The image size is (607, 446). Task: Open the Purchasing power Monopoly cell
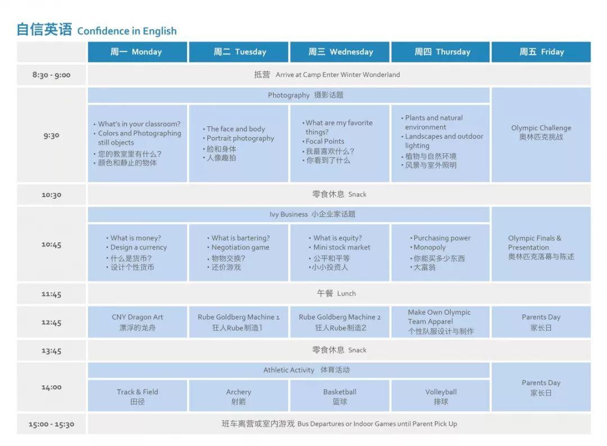[441, 253]
